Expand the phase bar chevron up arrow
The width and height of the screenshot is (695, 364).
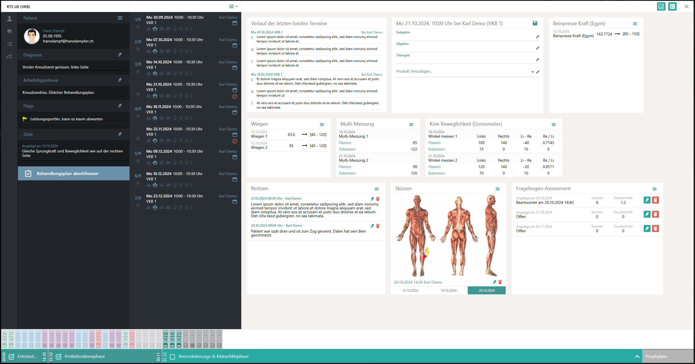(637, 356)
